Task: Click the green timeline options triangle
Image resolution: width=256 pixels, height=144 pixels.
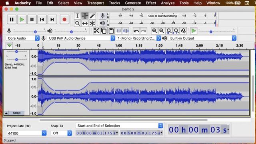Action: 9,45
